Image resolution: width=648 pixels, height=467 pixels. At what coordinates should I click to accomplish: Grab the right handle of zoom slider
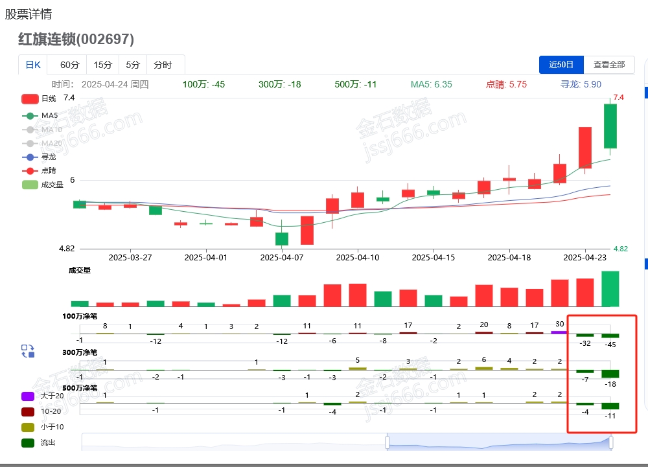[611, 442]
